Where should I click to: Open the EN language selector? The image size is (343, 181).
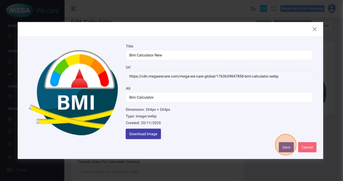(x=263, y=9)
